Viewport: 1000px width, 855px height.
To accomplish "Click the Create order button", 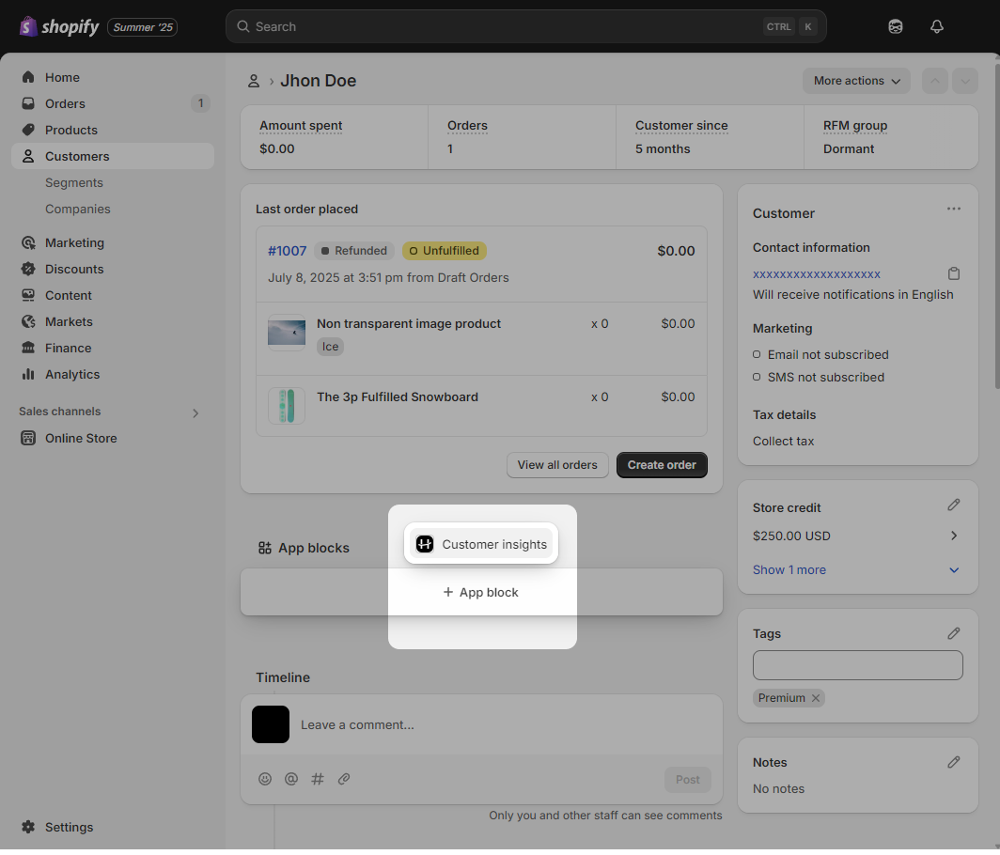I will click(x=662, y=465).
